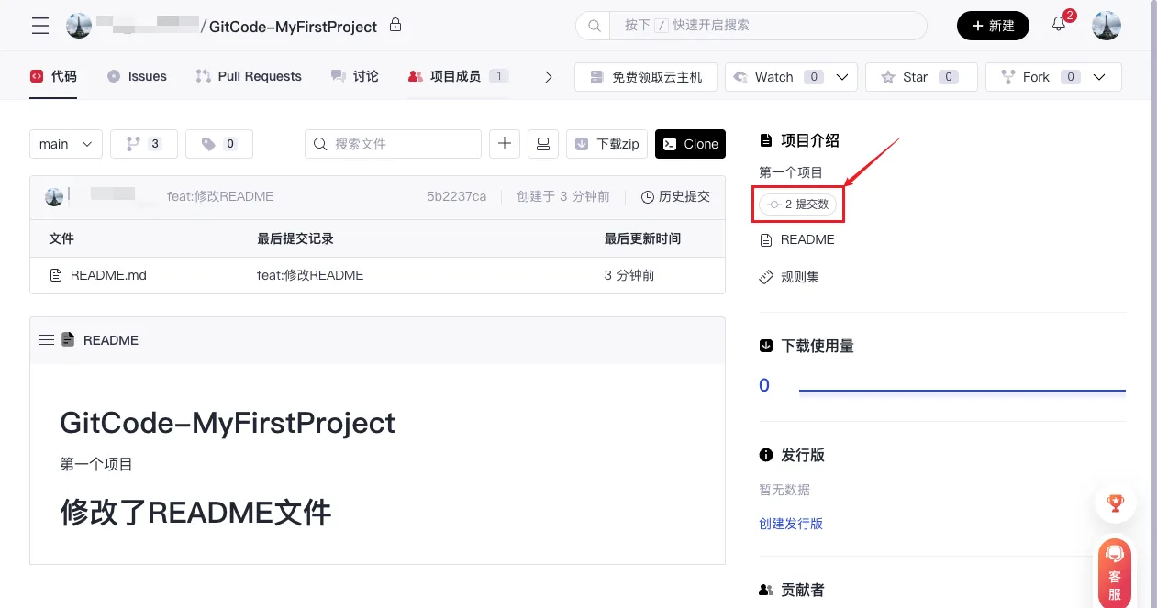Open the trophy floating icon

(1115, 503)
